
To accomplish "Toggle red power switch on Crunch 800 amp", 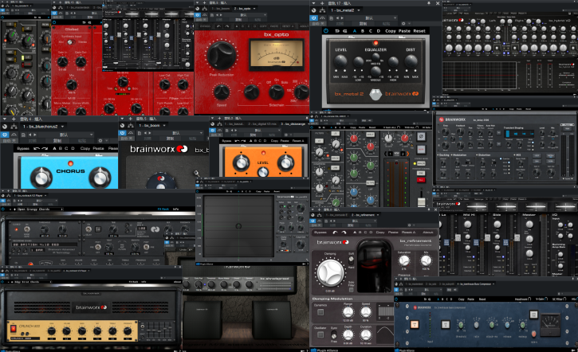I will point(14,328).
